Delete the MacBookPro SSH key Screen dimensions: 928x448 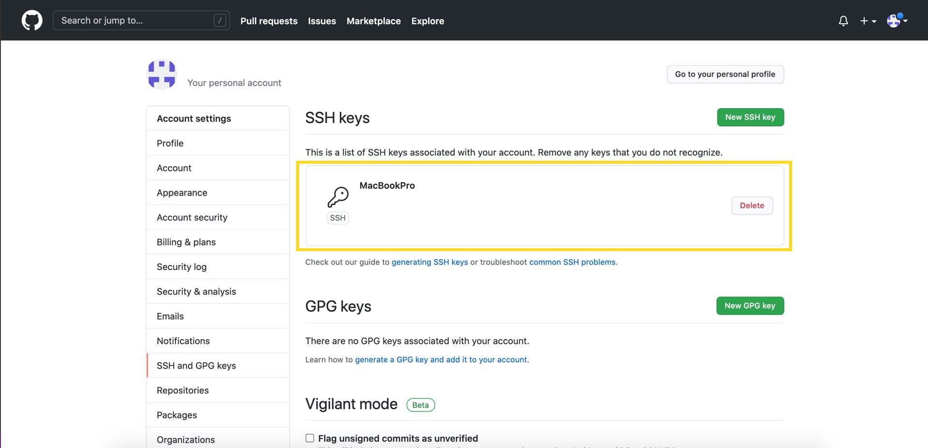point(752,205)
